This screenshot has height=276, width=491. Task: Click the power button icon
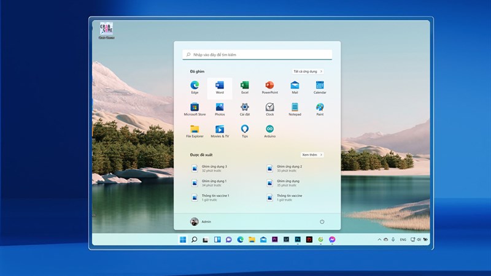[322, 221]
